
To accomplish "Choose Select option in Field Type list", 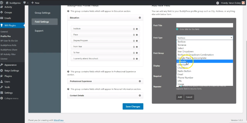I will tap(205, 48).
